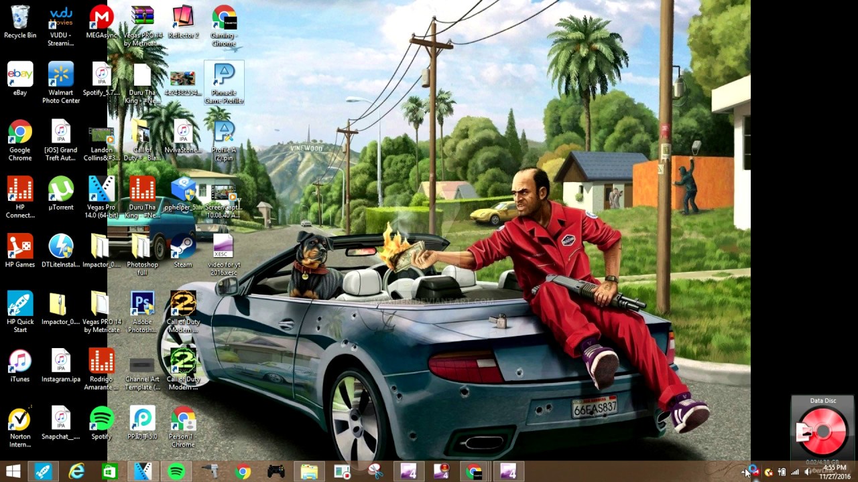This screenshot has height=482, width=858.
Task: Open the HP Connected desktop shortcut
Action: [20, 198]
